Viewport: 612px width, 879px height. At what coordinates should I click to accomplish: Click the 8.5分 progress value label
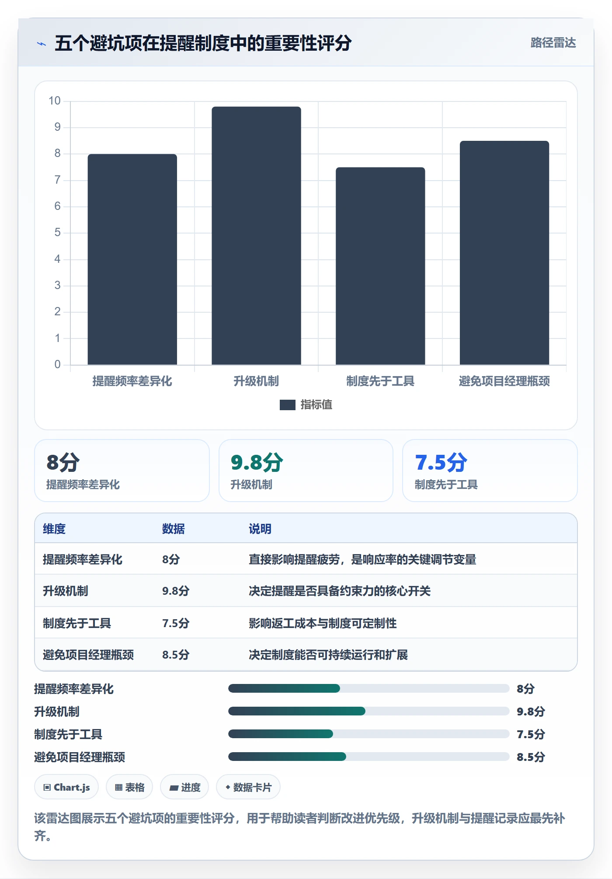531,757
